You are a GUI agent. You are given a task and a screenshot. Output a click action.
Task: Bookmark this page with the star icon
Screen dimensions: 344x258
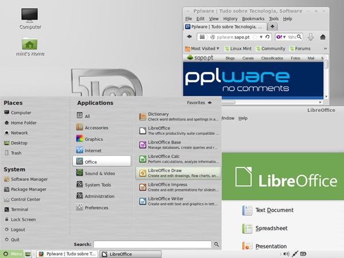tap(255, 37)
